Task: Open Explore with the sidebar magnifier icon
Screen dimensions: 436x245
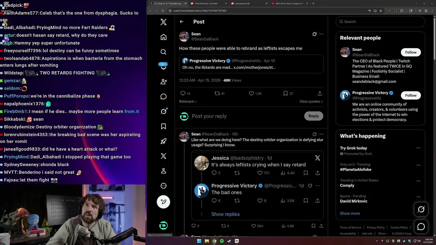Action: [163, 52]
